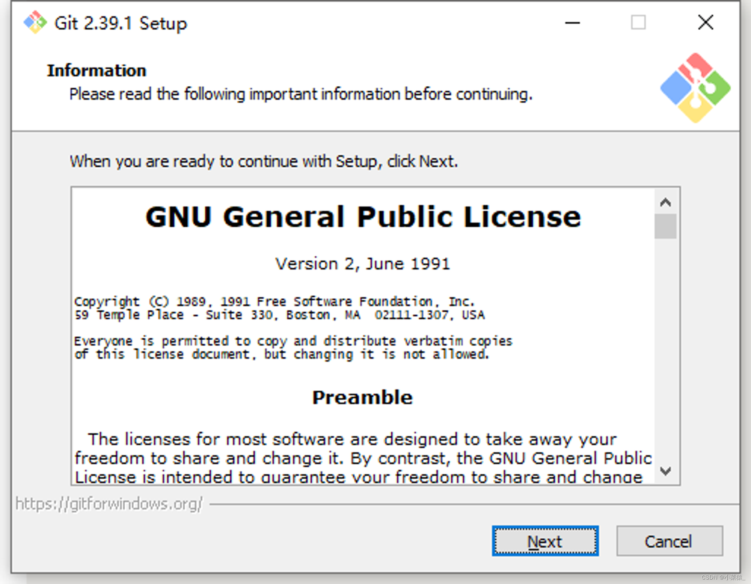Image resolution: width=751 pixels, height=584 pixels.
Task: Click the large Git logo in the header
Action: pos(695,88)
